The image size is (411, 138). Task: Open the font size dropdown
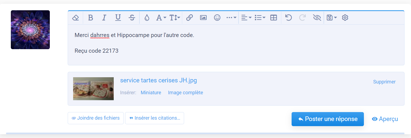(x=175, y=18)
